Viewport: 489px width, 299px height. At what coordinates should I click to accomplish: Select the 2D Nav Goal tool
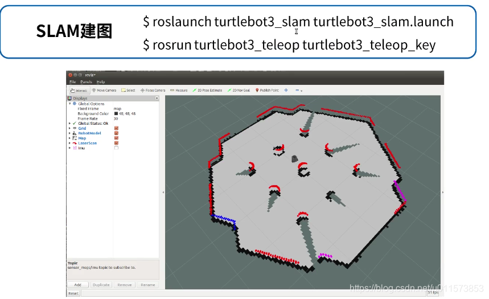(239, 90)
